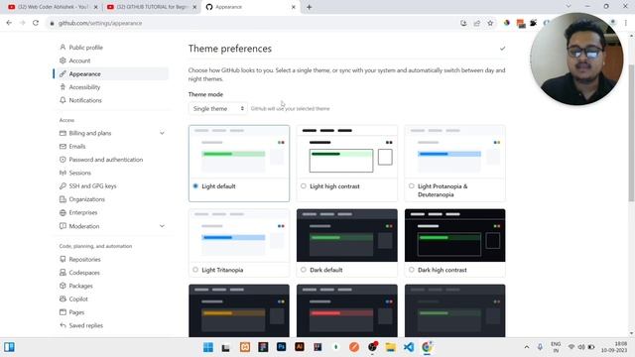
Task: Select the Light default radio button
Action: click(195, 186)
